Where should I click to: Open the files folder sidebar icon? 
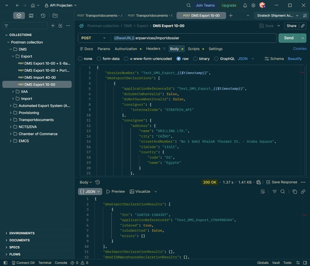[55, 16]
